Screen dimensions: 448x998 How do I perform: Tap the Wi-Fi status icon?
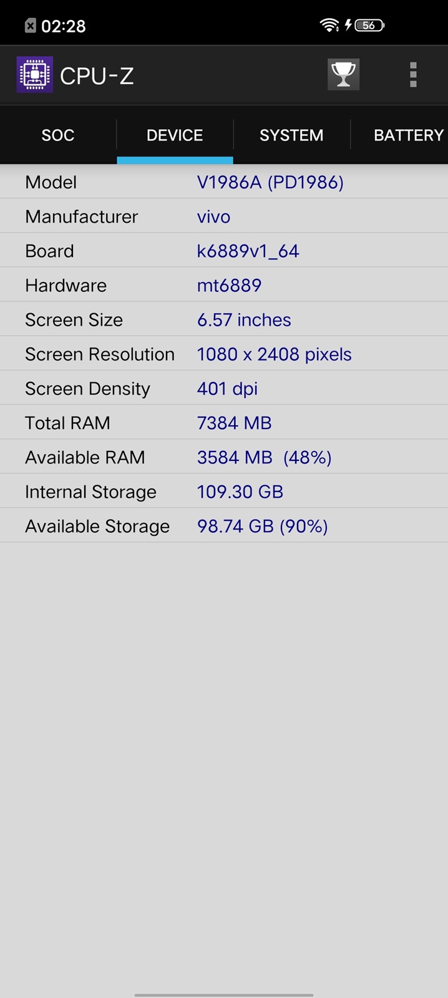click(329, 25)
